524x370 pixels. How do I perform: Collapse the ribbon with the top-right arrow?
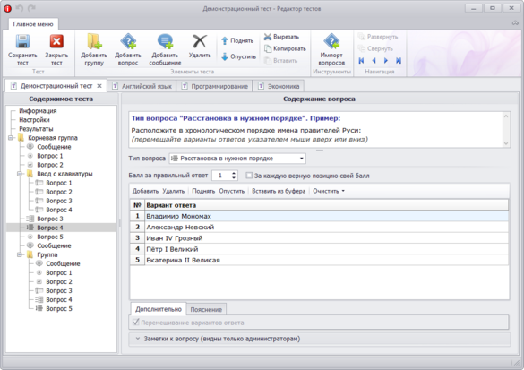pyautogui.click(x=515, y=22)
